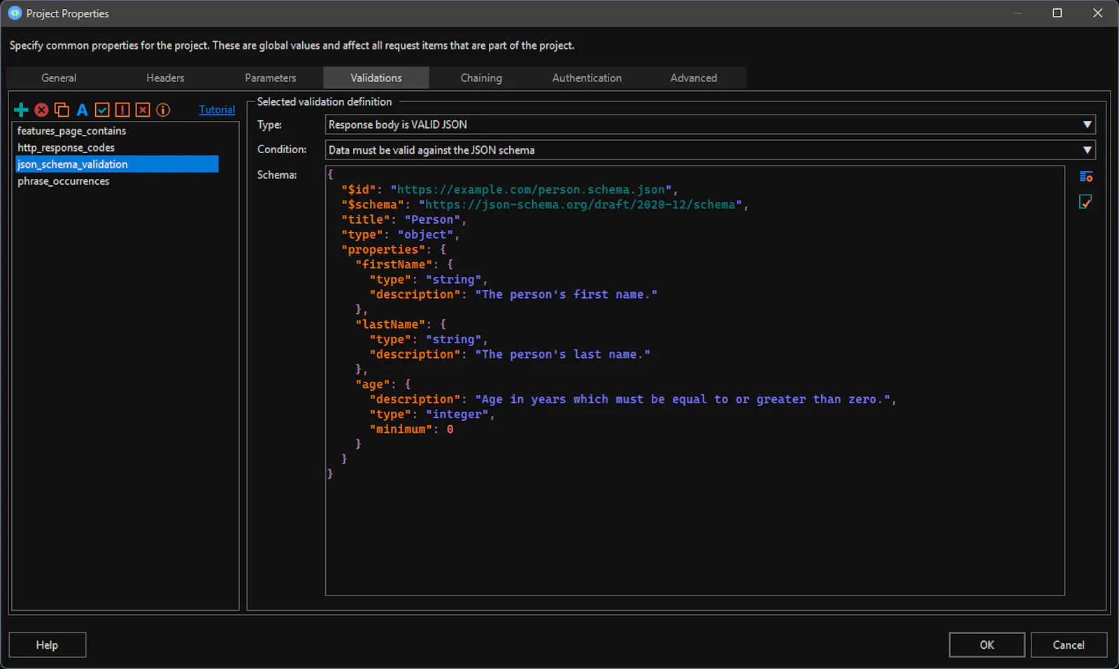The height and width of the screenshot is (669, 1119).
Task: Click the "firstName" property line
Action: 404,264
